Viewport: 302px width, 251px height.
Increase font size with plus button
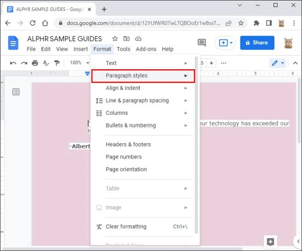click(x=211, y=63)
